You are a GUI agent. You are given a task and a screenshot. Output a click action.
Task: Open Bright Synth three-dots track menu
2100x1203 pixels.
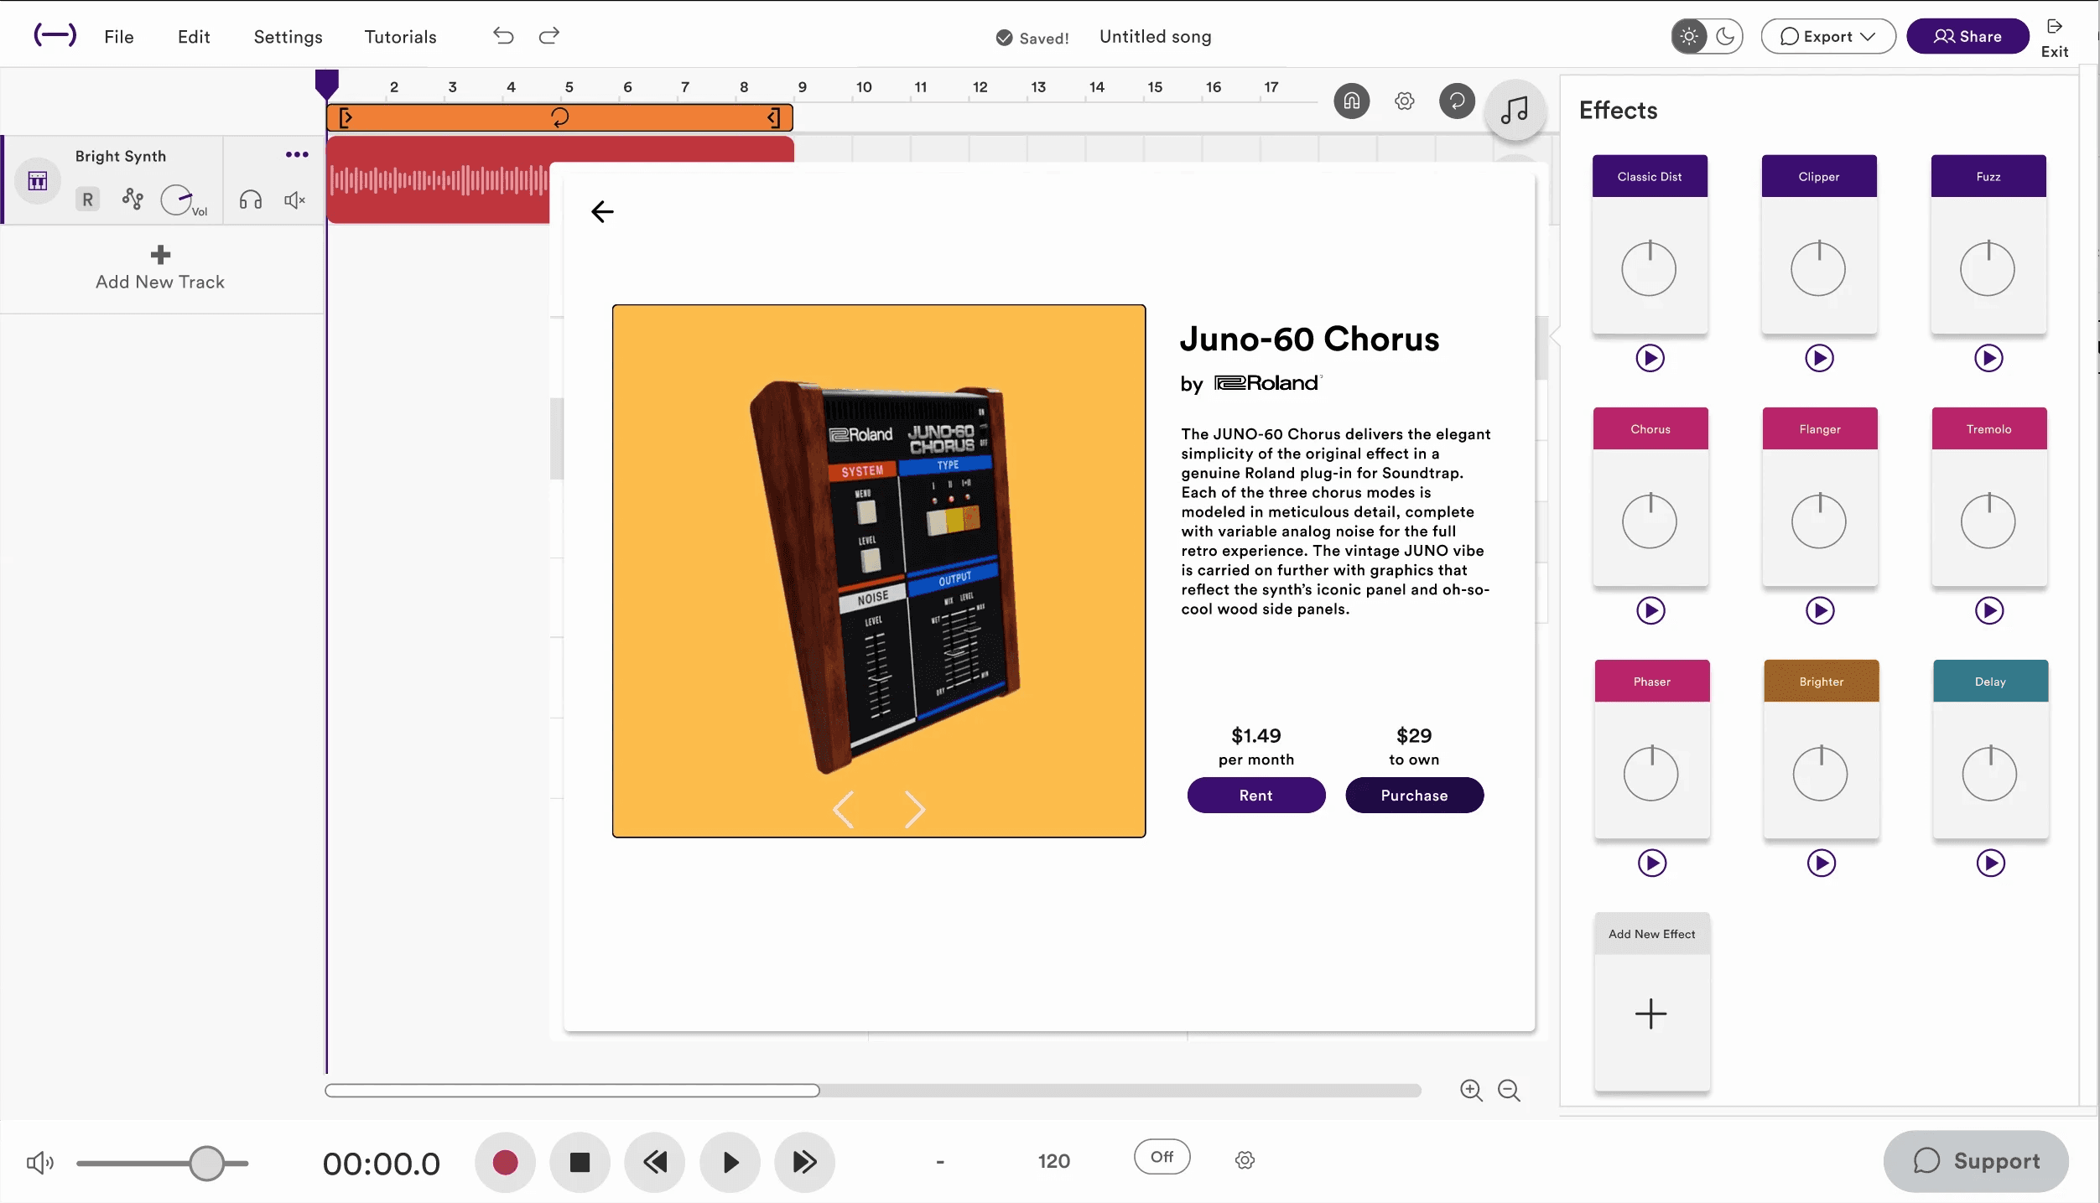(297, 154)
